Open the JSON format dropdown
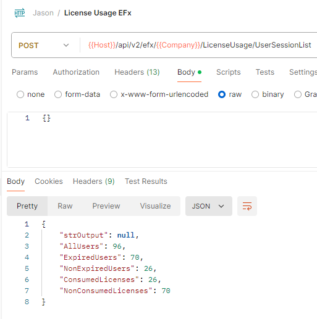This screenshot has height=319, width=317. [x=209, y=206]
